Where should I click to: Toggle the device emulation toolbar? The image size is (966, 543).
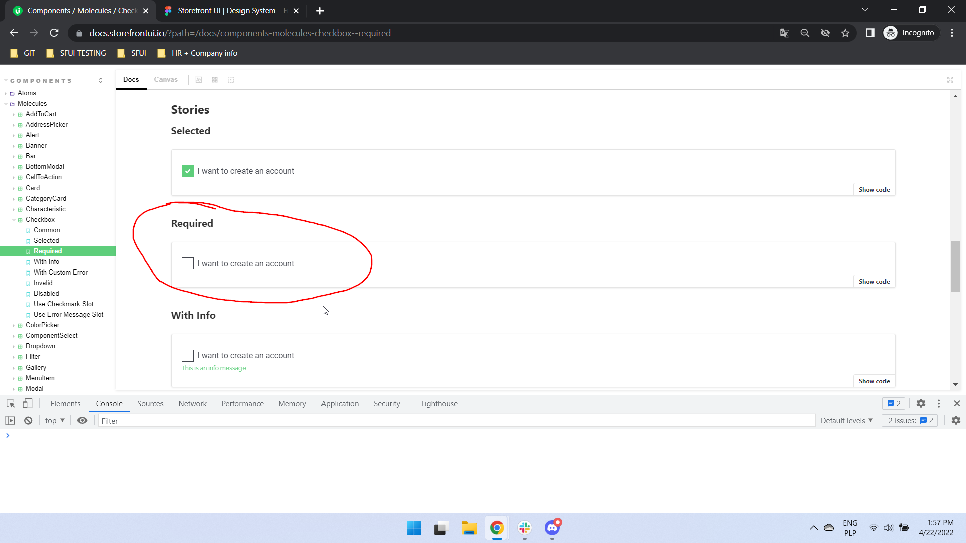point(28,403)
